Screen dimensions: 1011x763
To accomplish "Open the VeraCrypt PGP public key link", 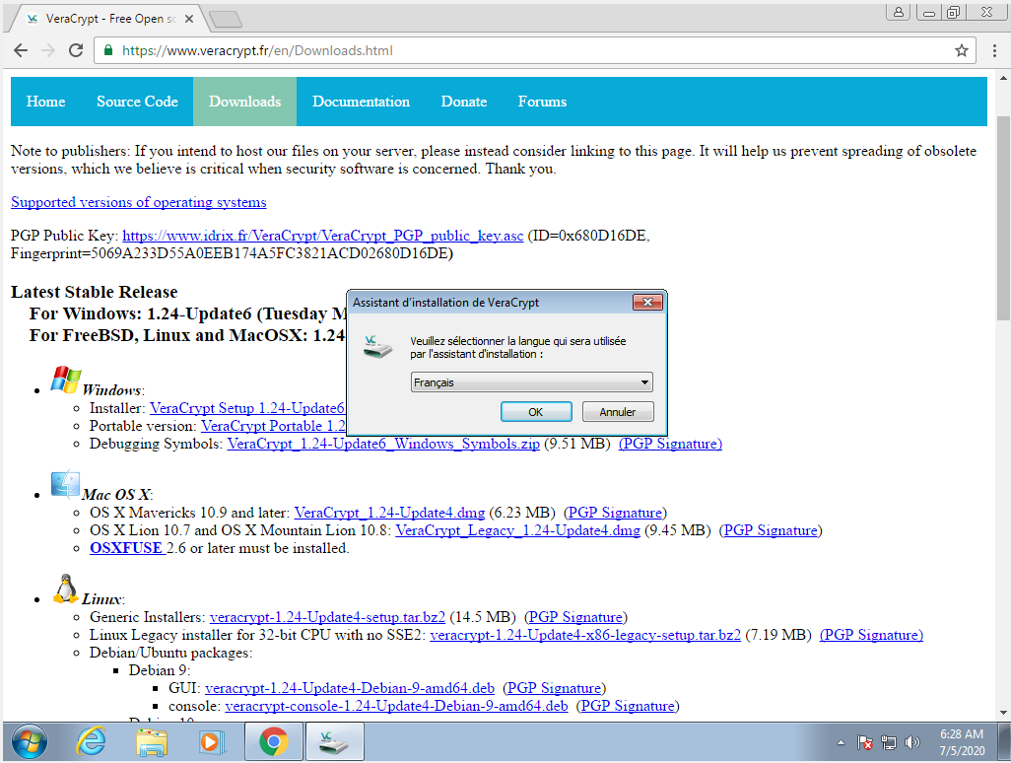I will pos(323,236).
